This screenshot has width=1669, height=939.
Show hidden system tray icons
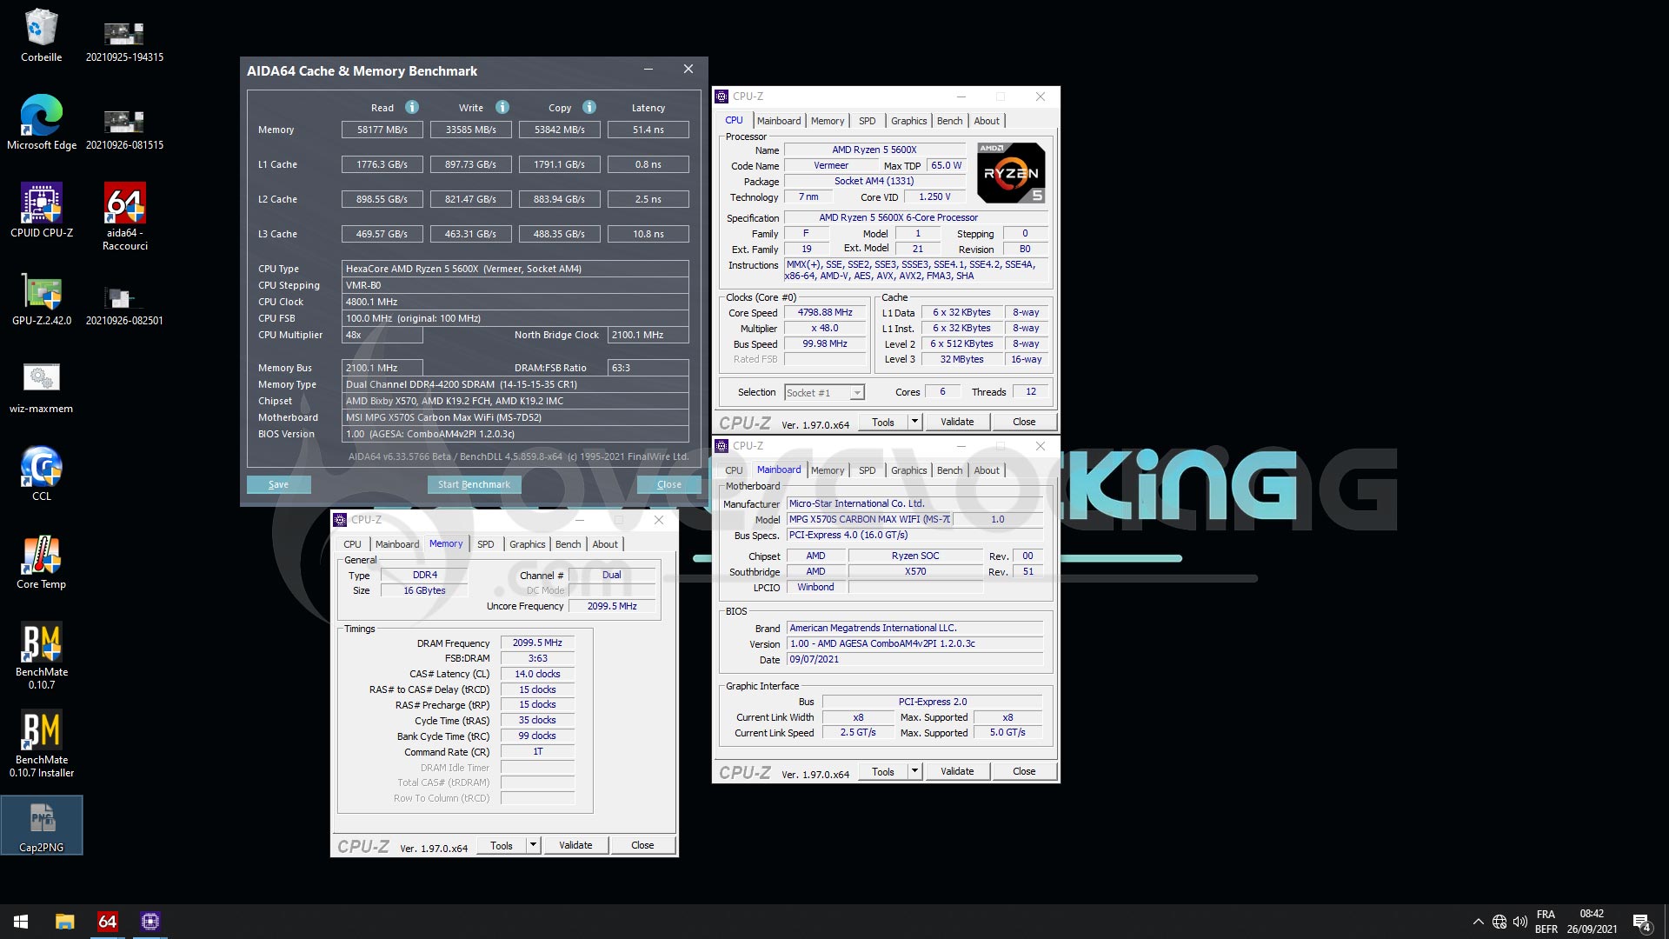[x=1478, y=922]
